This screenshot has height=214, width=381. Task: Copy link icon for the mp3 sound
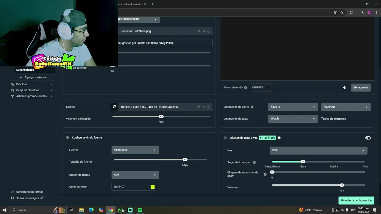click(x=198, y=107)
